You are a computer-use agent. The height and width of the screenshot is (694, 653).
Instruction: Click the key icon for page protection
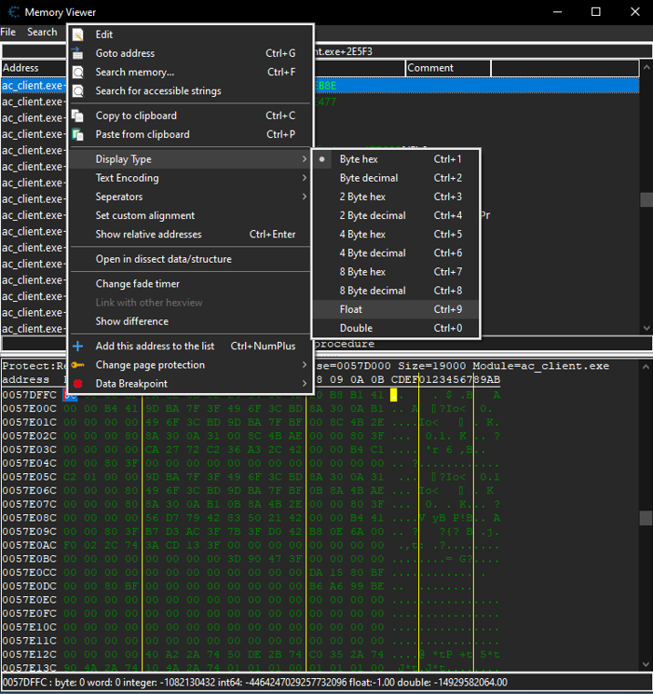[78, 365]
